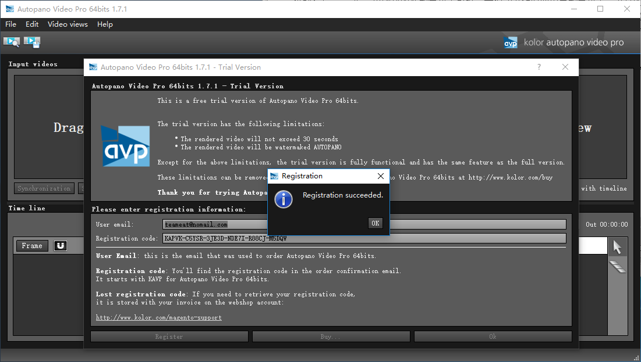Maximize the Autopano Video Pro main window
Image resolution: width=641 pixels, height=362 pixels.
pyautogui.click(x=600, y=9)
